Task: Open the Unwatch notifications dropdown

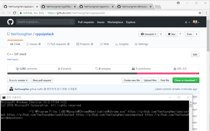Action: 148,34
